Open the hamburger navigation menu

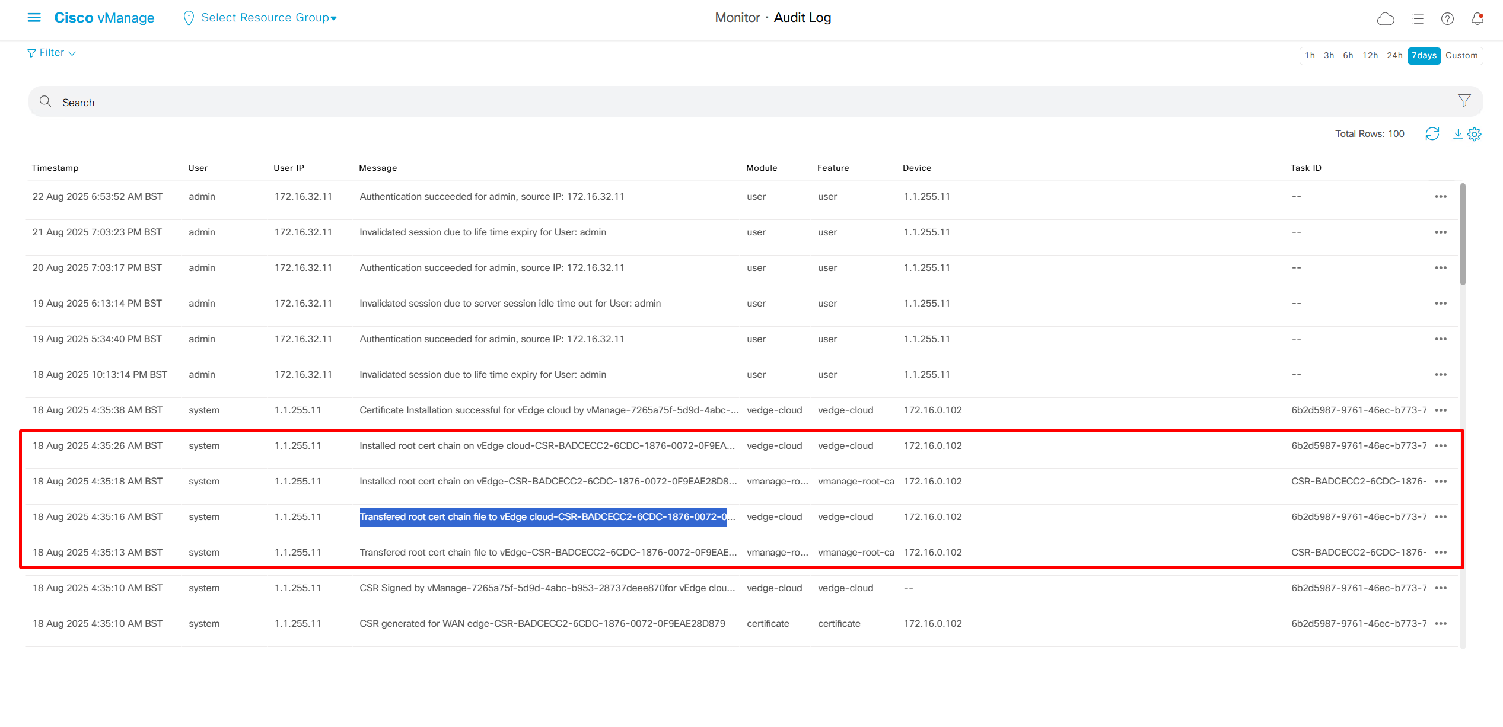pyautogui.click(x=34, y=18)
